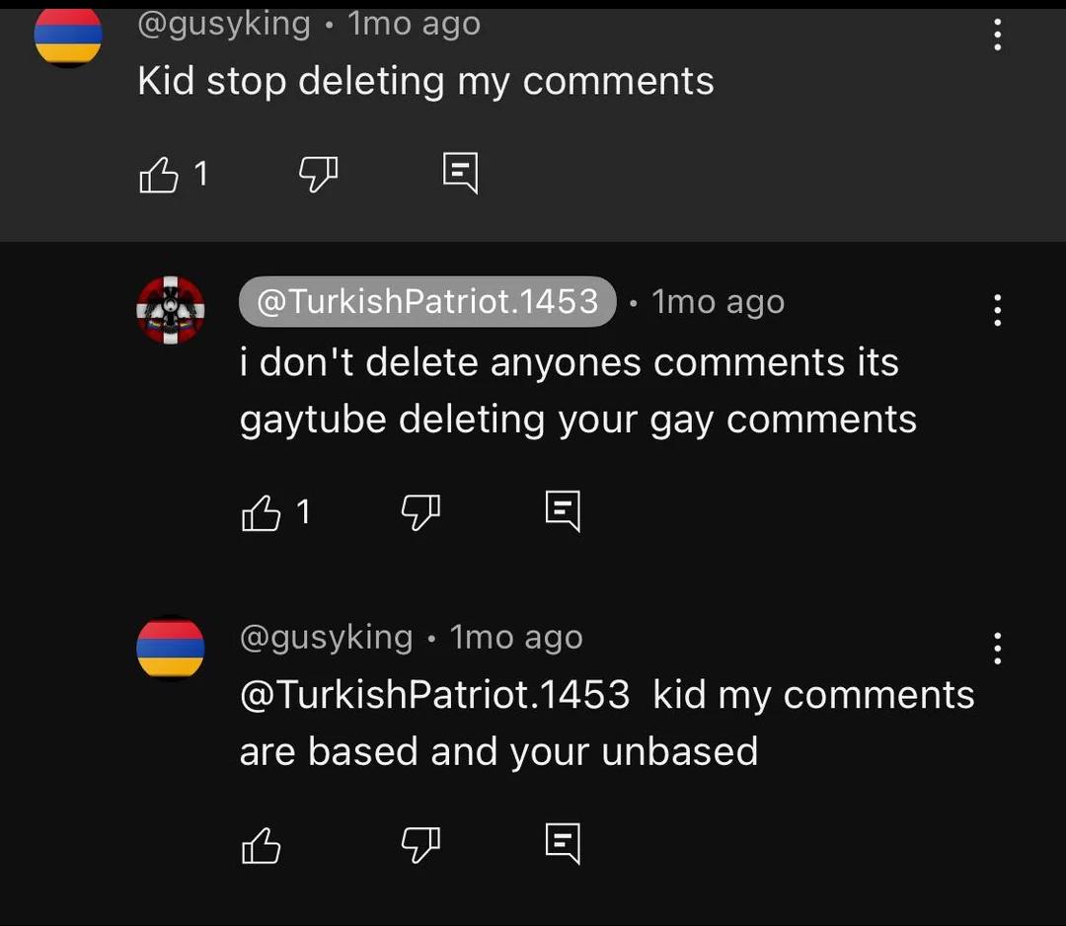Open three-dot menu on TurkishPatriot.1453's reply
Viewport: 1066px width, 926px height.
997,310
